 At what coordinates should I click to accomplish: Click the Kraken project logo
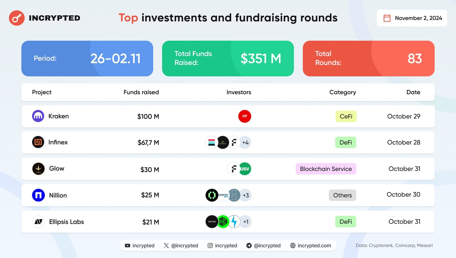(x=38, y=116)
